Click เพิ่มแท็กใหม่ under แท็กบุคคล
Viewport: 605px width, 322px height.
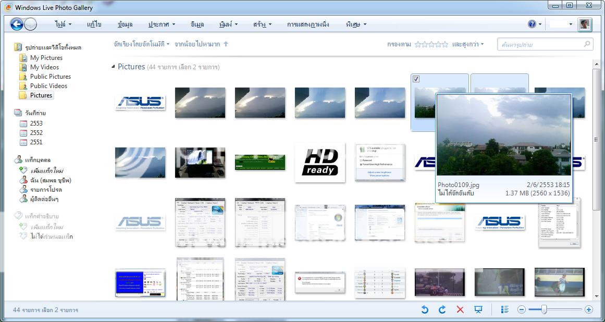click(47, 170)
